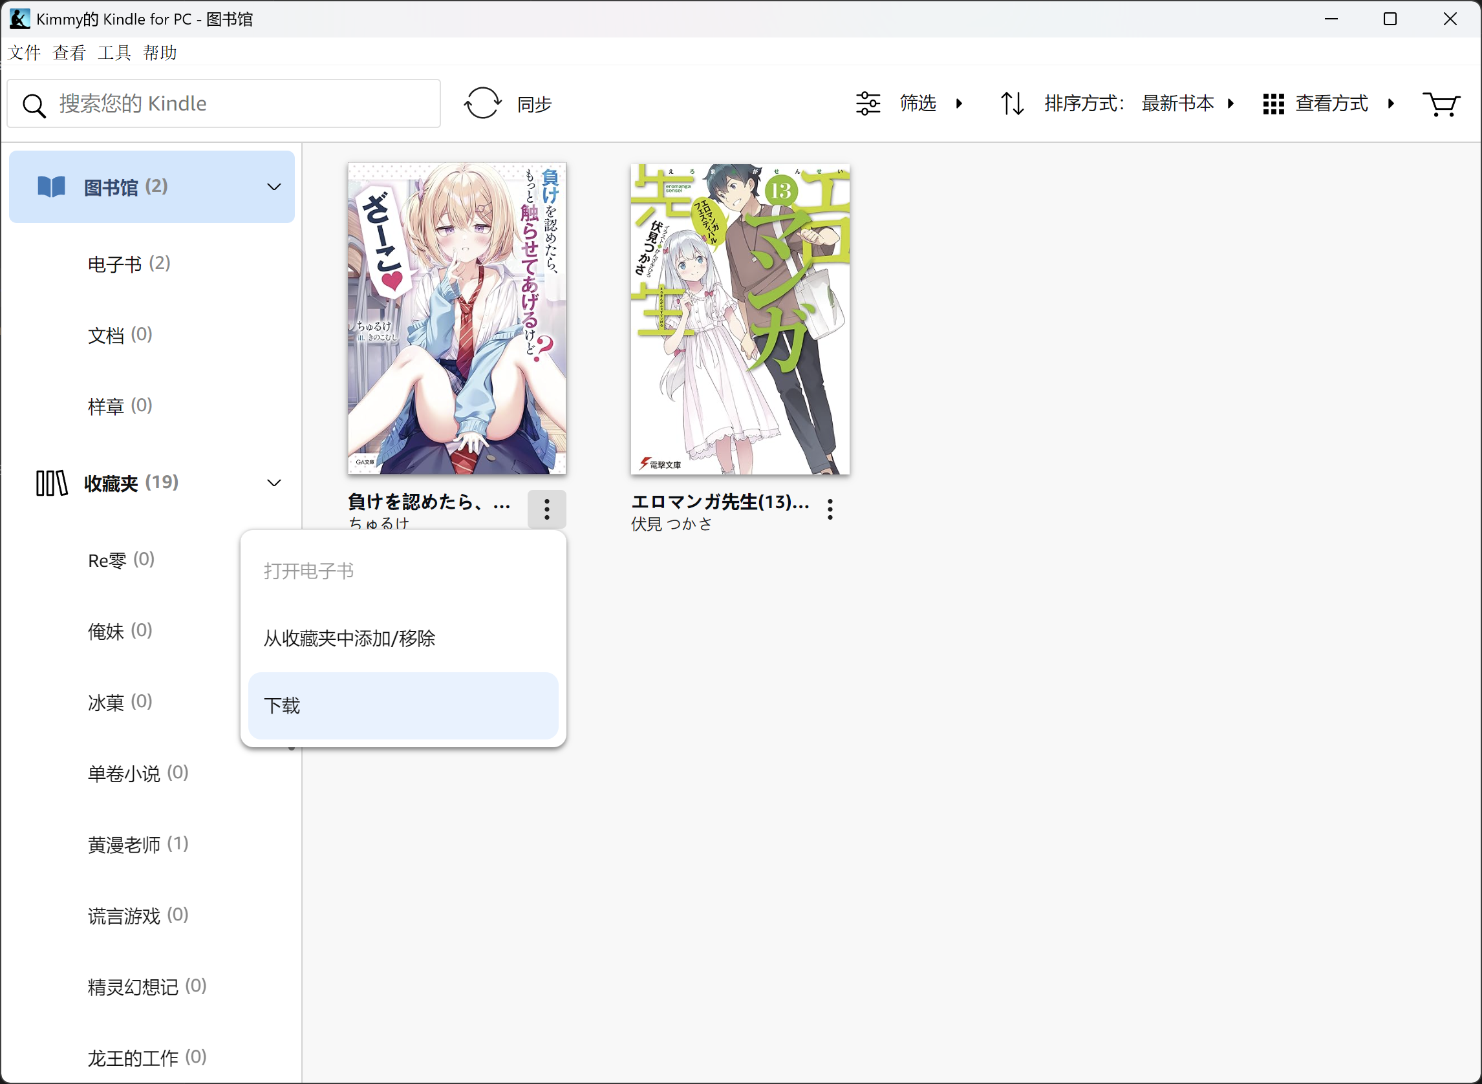The image size is (1482, 1084).
Task: Open the 龙王的工作 collection
Action: 147,1057
